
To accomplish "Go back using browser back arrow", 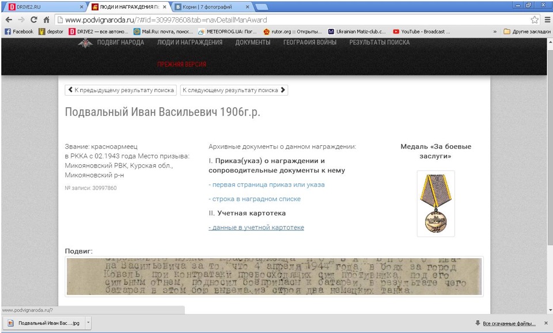I will [9, 20].
